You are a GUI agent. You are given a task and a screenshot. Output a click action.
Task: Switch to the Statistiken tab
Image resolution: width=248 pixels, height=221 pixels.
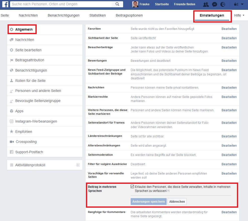97,15
